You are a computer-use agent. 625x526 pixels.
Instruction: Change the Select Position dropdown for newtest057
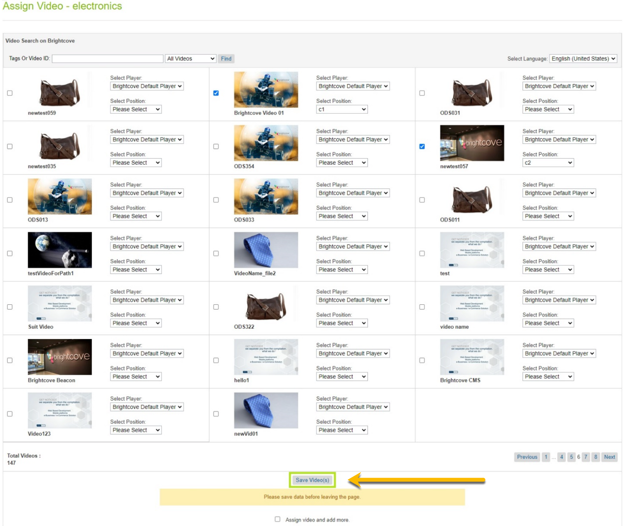coord(548,162)
